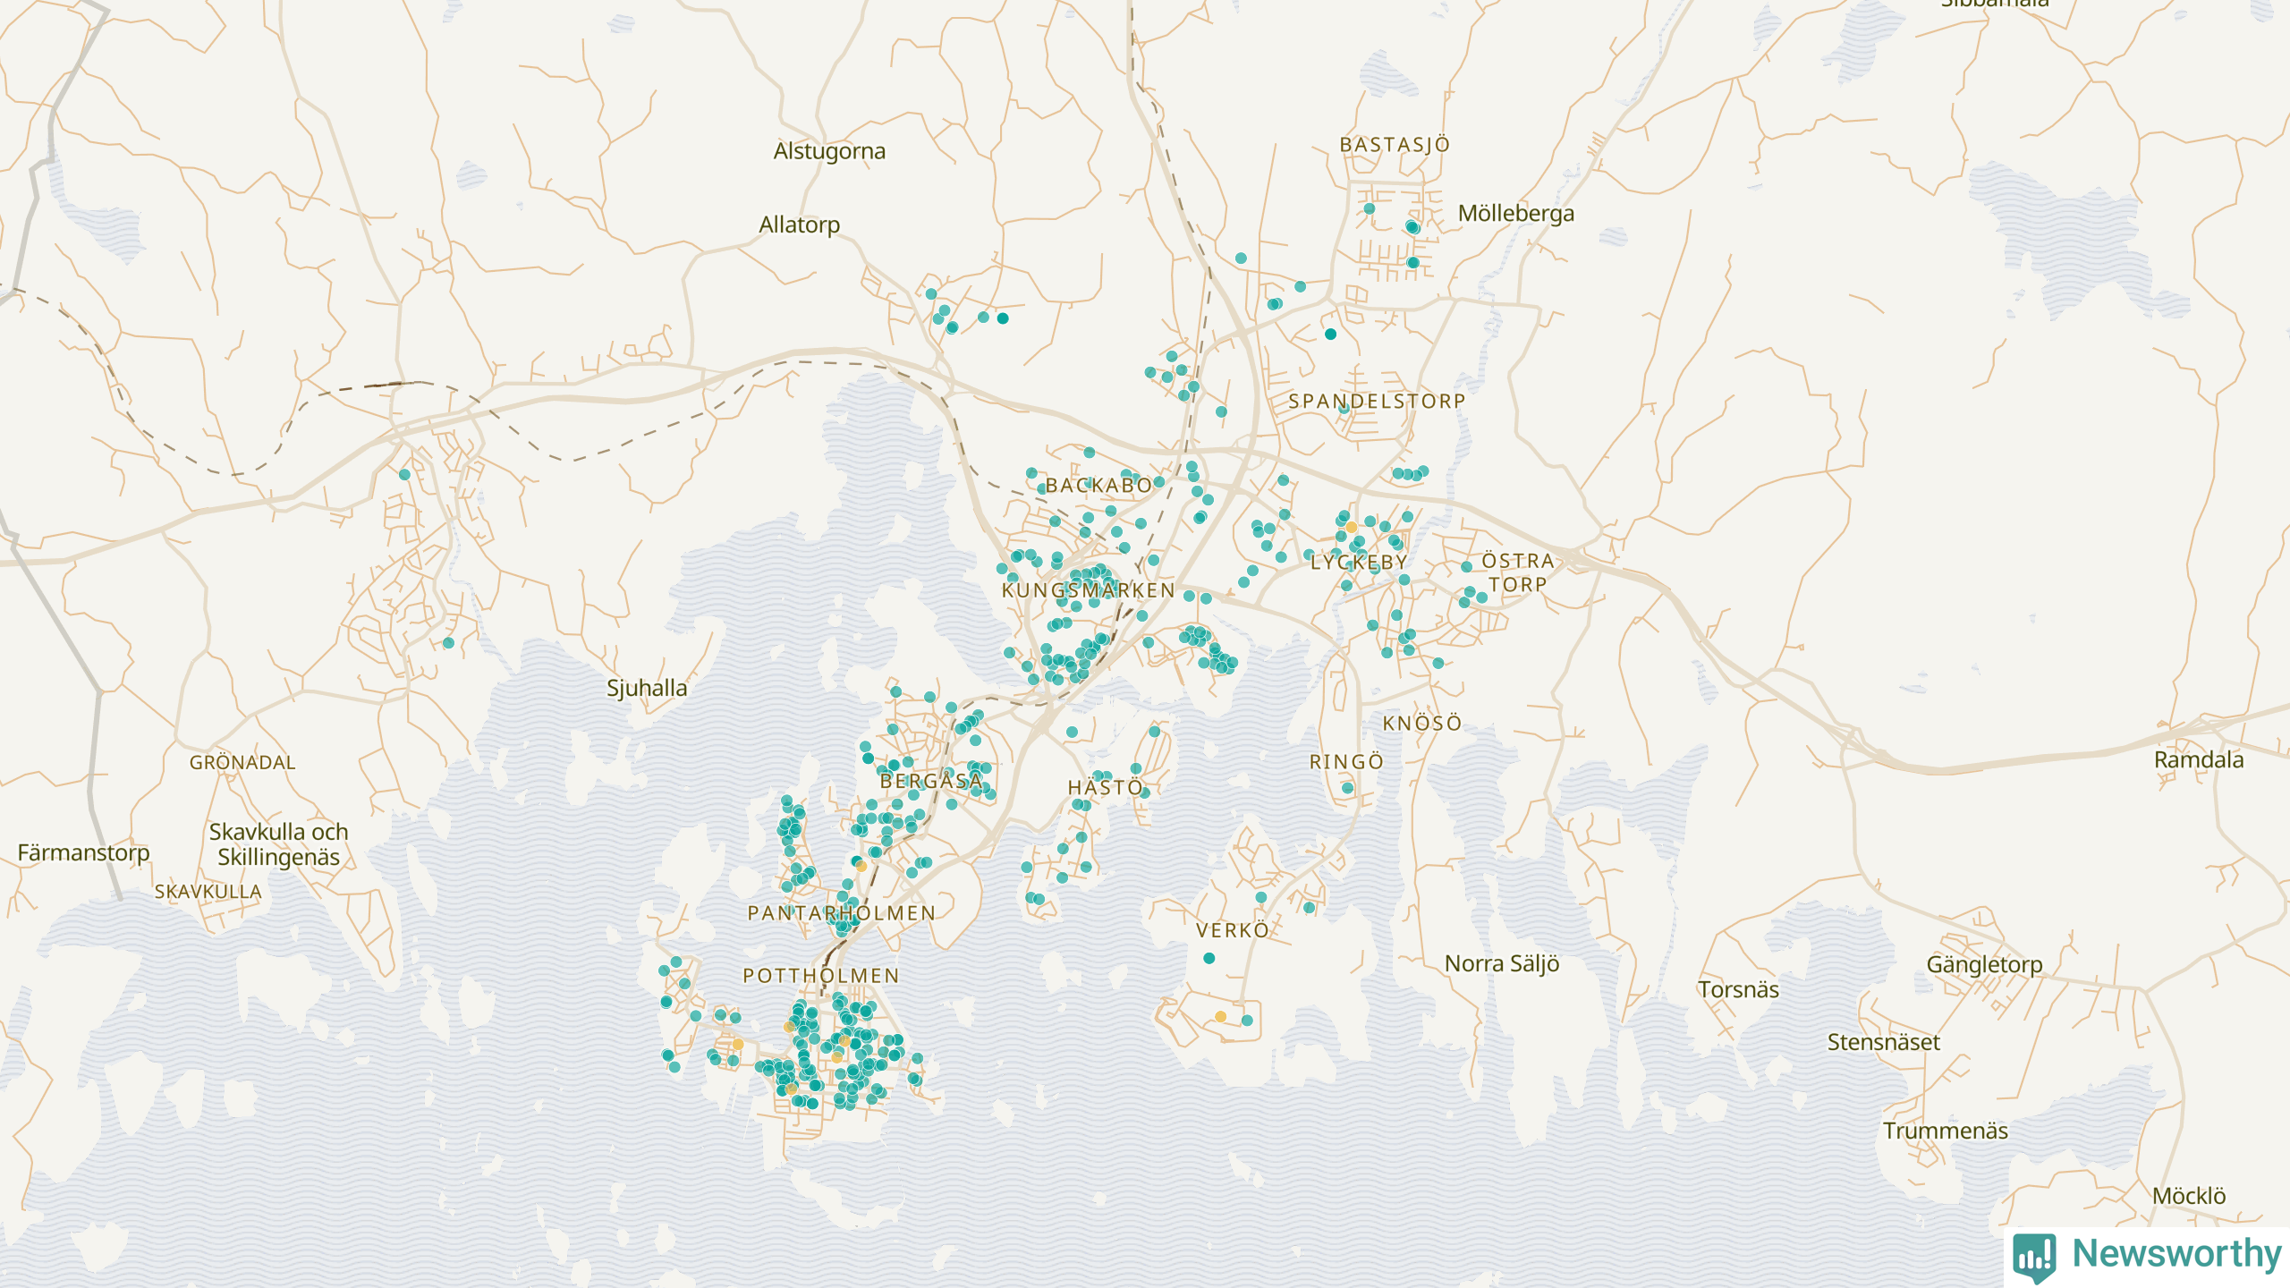Click the Färmanstorp place label
The image size is (2290, 1288).
click(x=83, y=852)
